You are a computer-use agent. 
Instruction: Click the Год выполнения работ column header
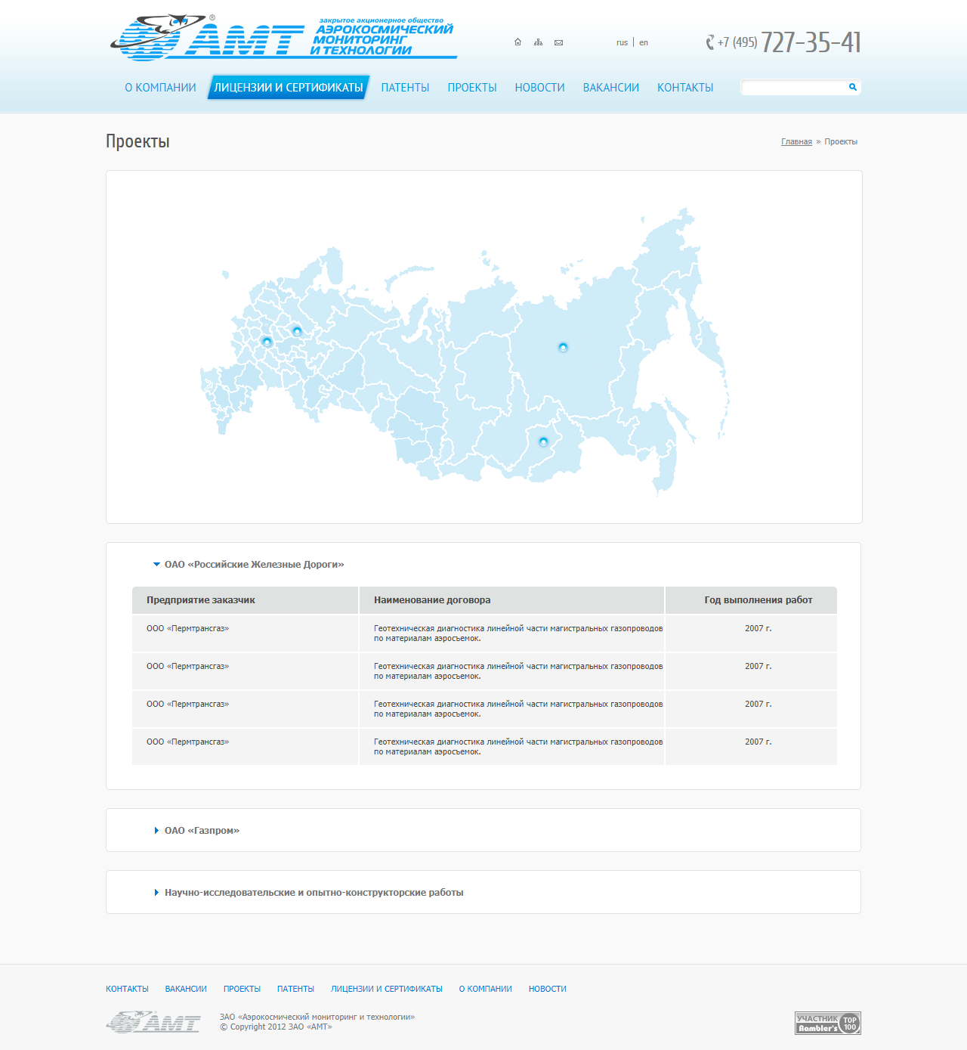click(758, 600)
